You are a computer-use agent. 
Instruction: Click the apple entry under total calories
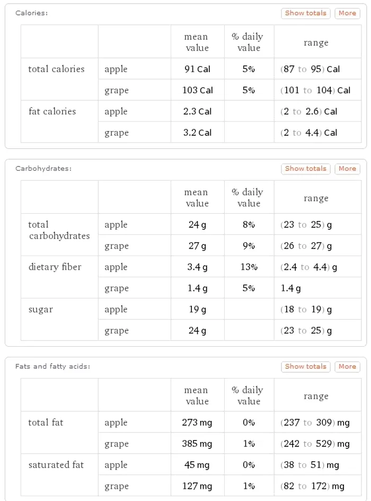pyautogui.click(x=116, y=69)
